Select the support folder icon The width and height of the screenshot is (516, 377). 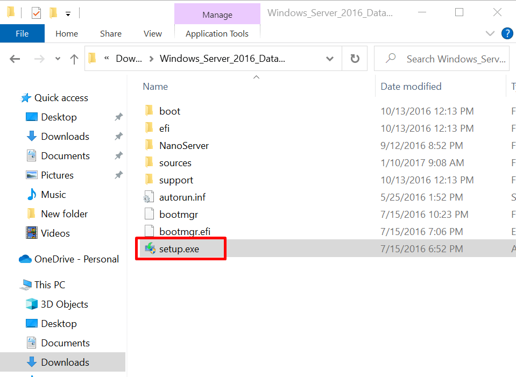pos(149,180)
